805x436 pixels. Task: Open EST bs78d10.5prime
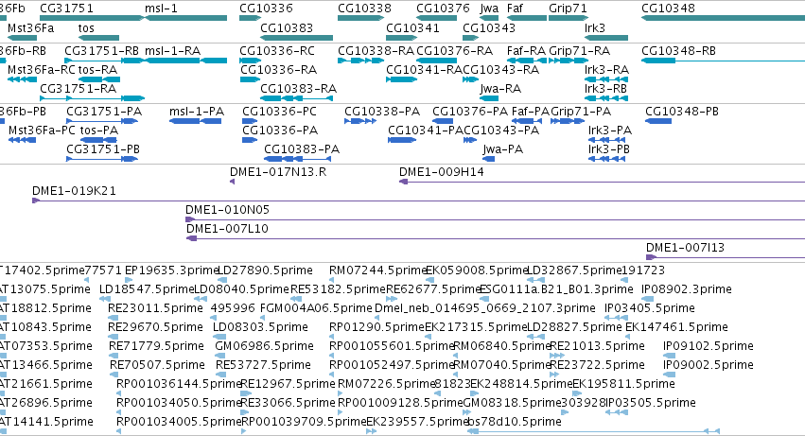click(515, 422)
